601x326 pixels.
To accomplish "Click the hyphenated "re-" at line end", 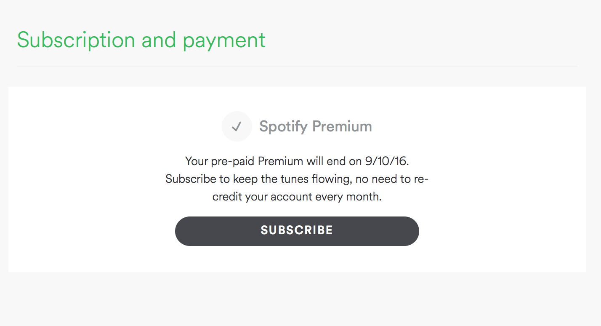I will coord(420,179).
